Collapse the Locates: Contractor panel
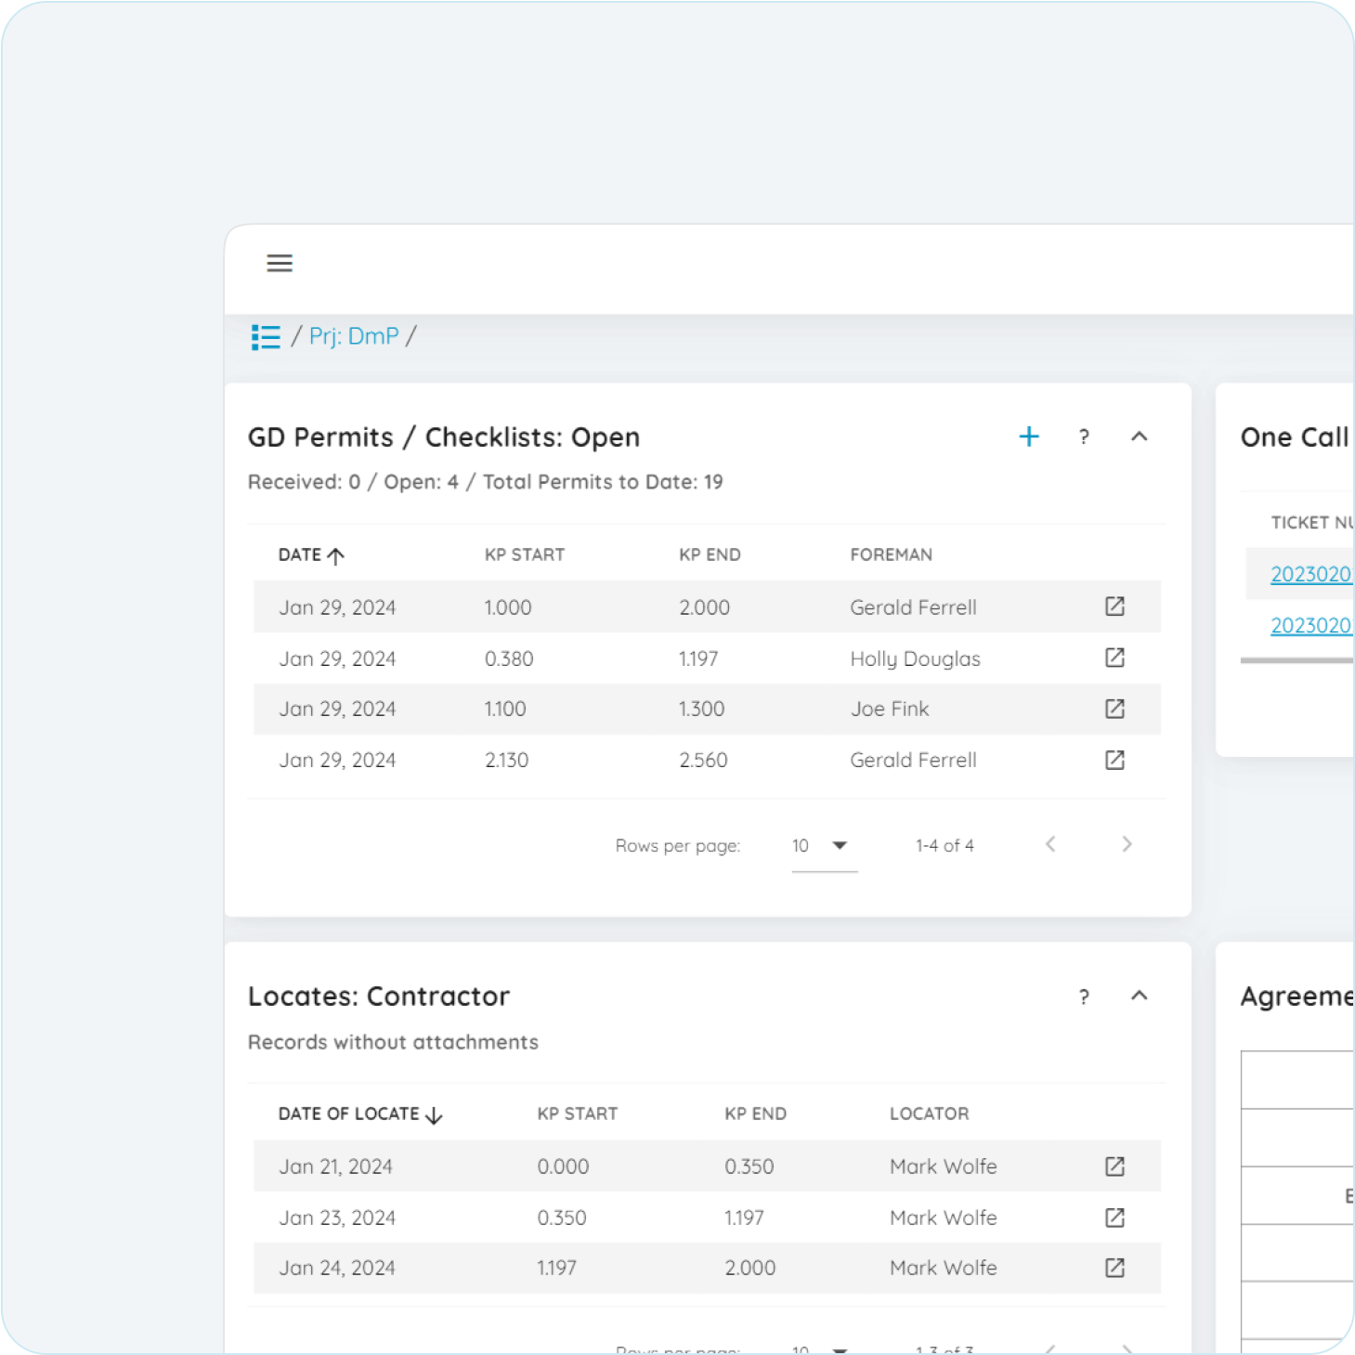1355x1355 pixels. (1140, 996)
